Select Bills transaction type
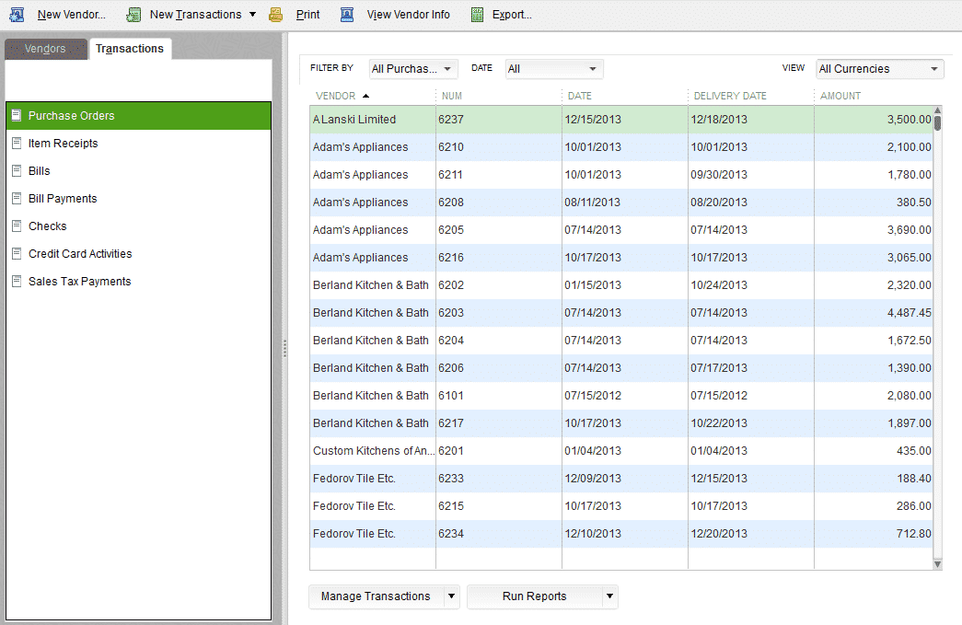The width and height of the screenshot is (962, 625). [x=139, y=170]
